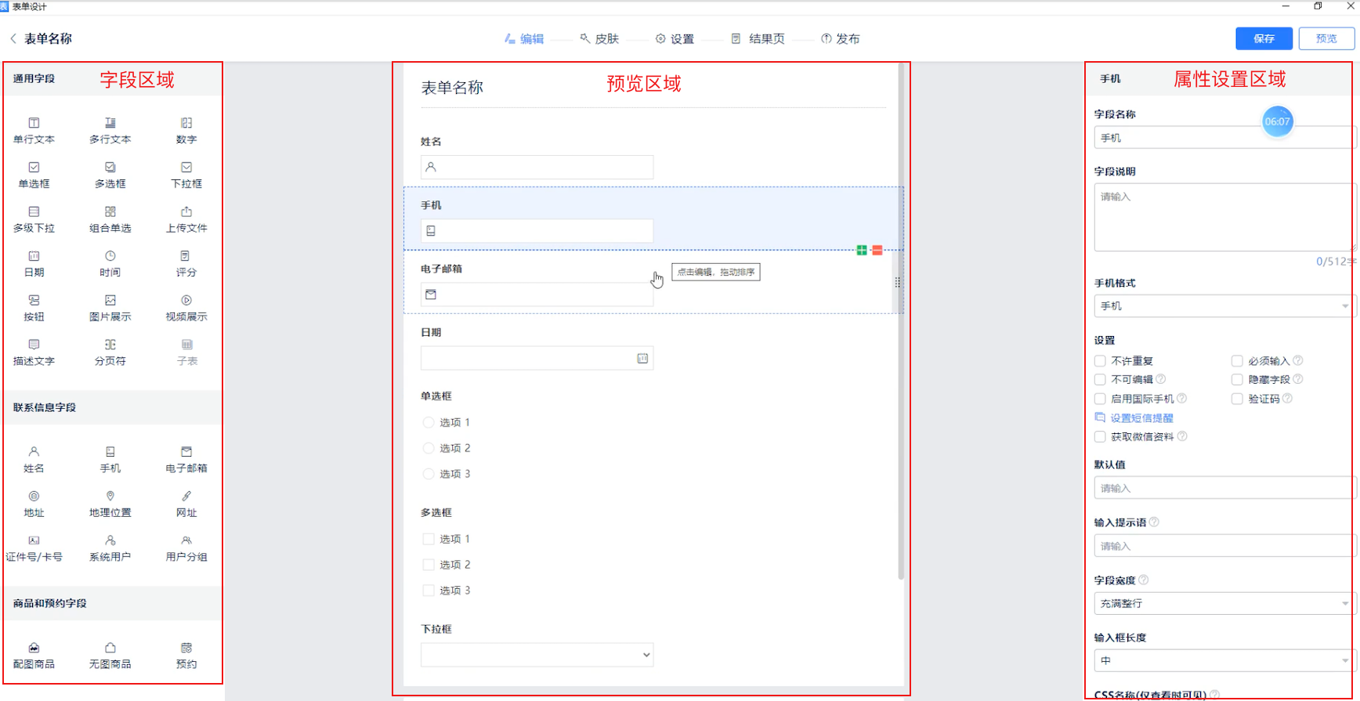Click the 保存 button
1360x701 pixels.
click(x=1264, y=38)
